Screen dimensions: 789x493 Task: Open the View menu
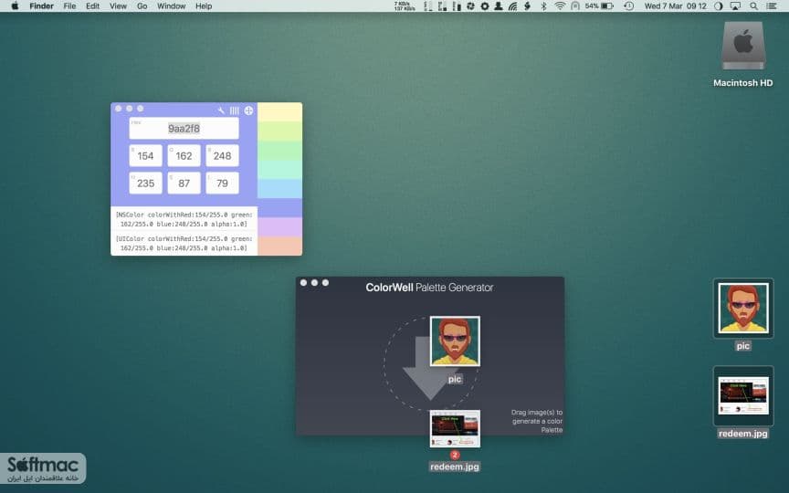click(118, 6)
